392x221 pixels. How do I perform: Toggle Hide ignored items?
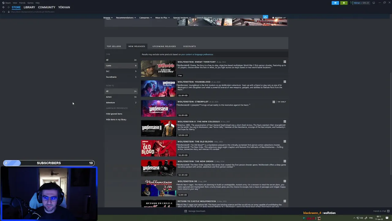(x=114, y=114)
